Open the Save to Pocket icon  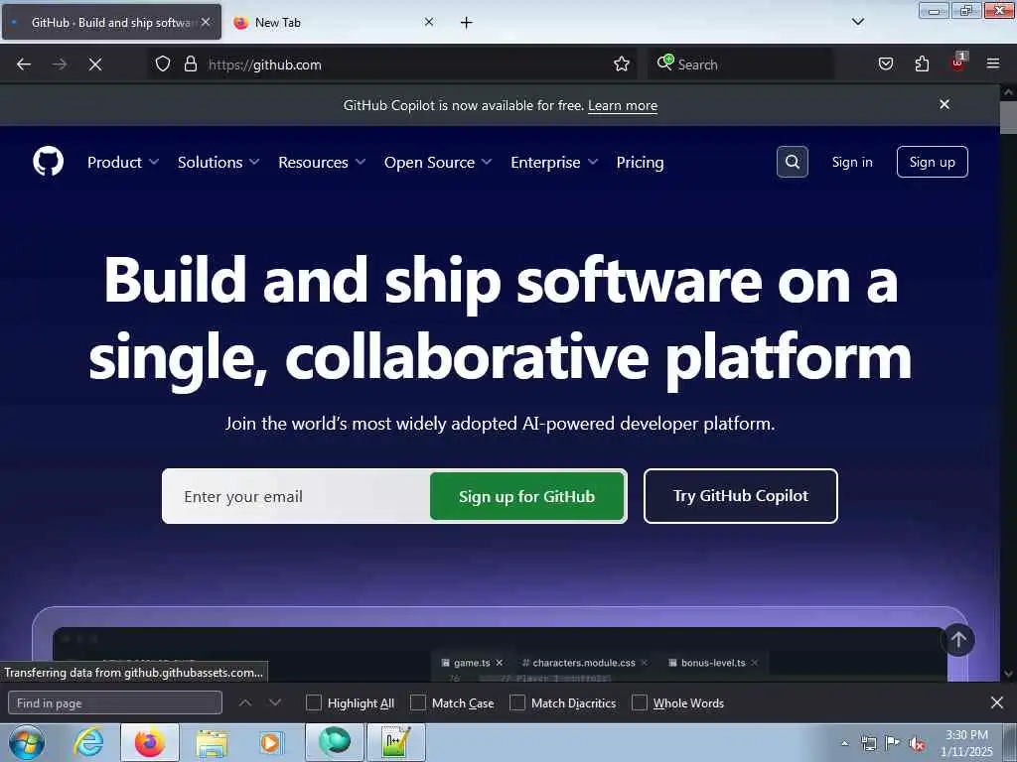pyautogui.click(x=886, y=64)
